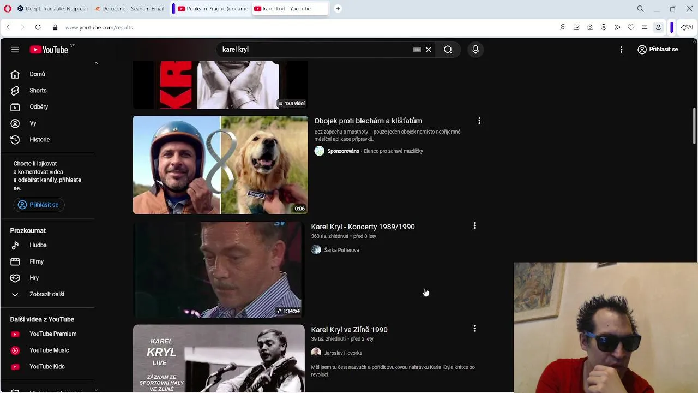The width and height of the screenshot is (698, 393).
Task: Open the 134 videí playlist thumbnail
Action: point(220,85)
